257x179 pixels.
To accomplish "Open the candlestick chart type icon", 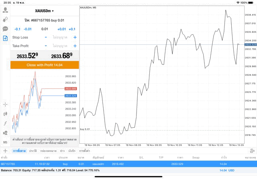I will point(5,114).
